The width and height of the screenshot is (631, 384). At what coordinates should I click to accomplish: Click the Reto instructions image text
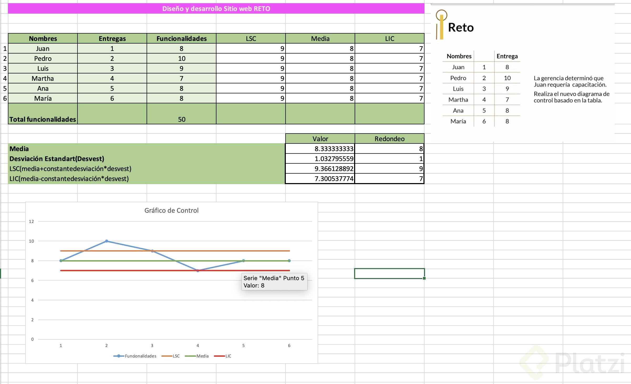pos(571,89)
